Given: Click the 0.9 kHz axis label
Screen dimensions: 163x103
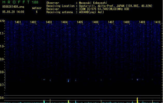Looking at the screenshot, I should 2,59.
